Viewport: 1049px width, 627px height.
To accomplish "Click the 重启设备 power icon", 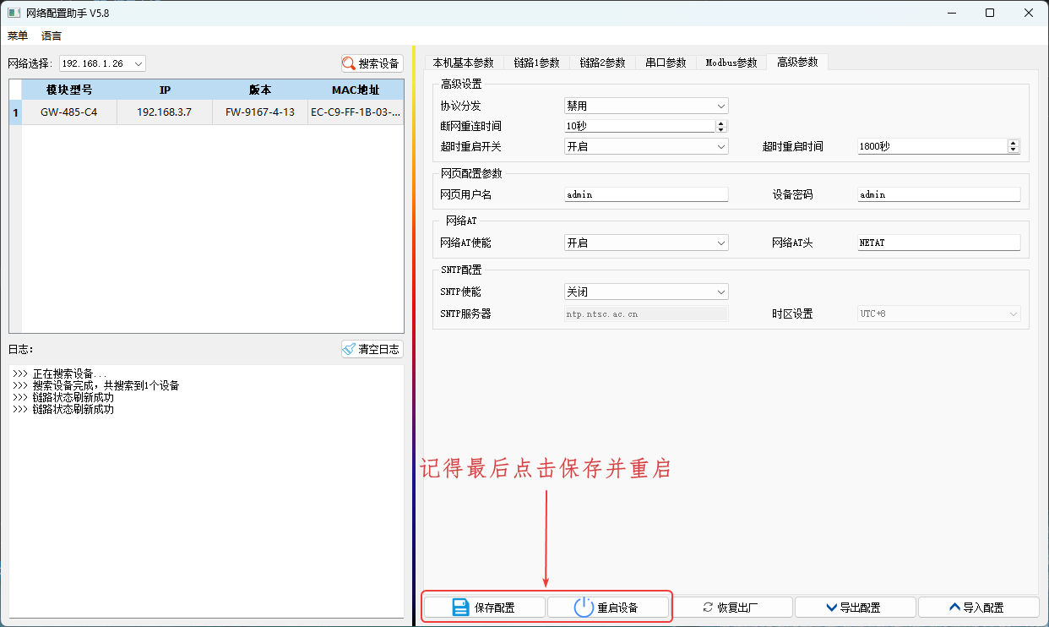I will (582, 606).
